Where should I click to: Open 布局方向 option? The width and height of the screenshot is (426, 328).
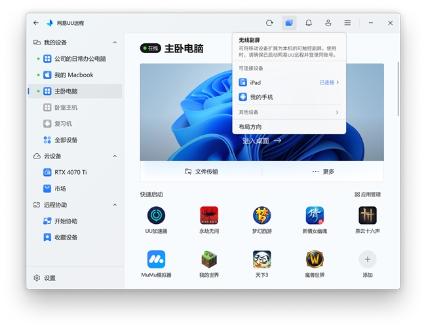(x=289, y=127)
